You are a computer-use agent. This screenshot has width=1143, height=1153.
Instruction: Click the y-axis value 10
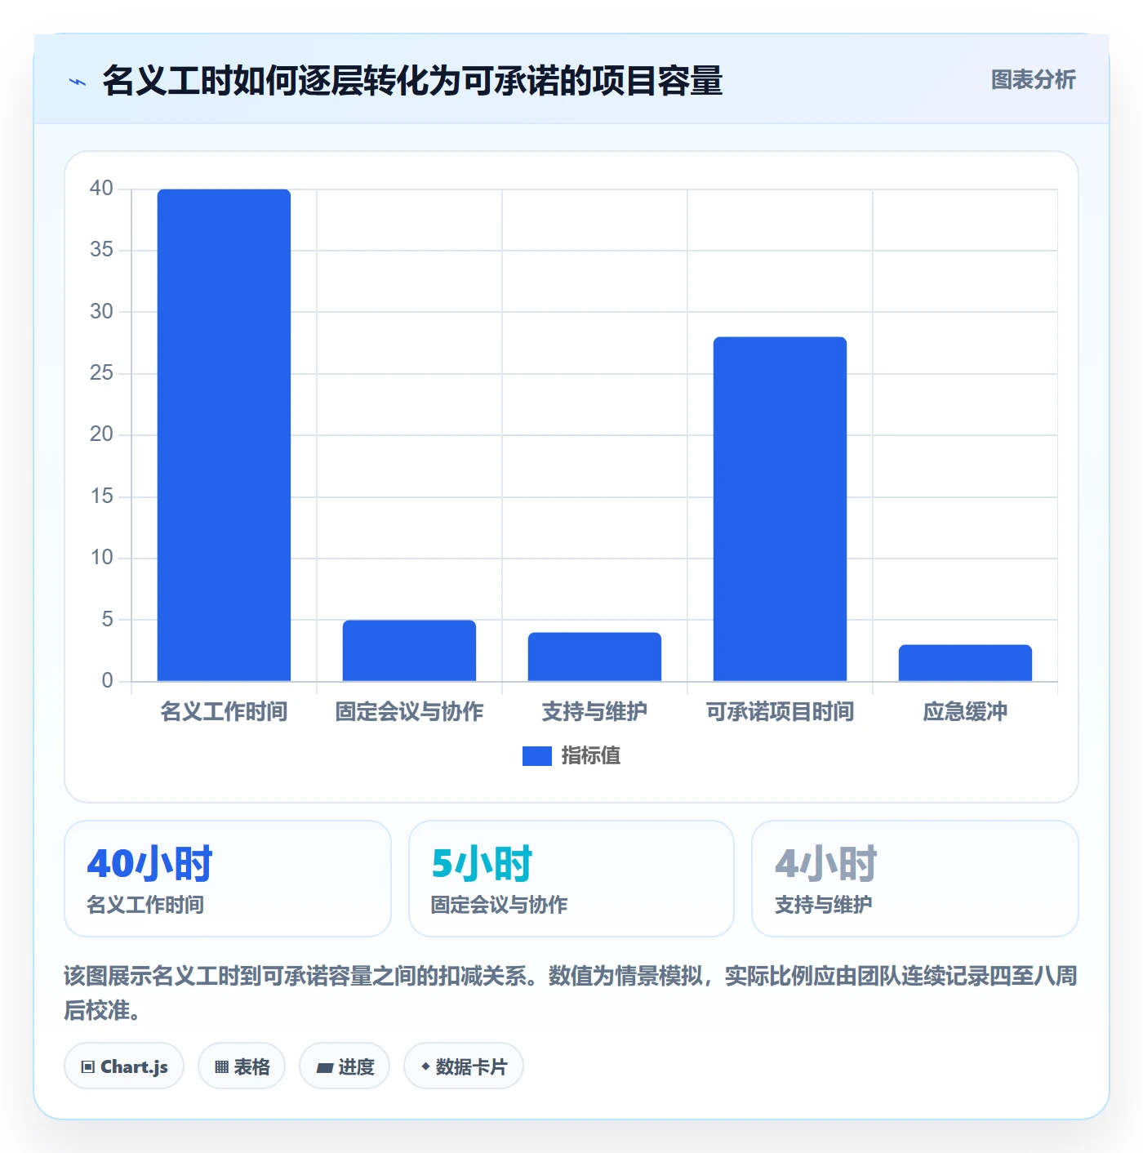pos(101,558)
